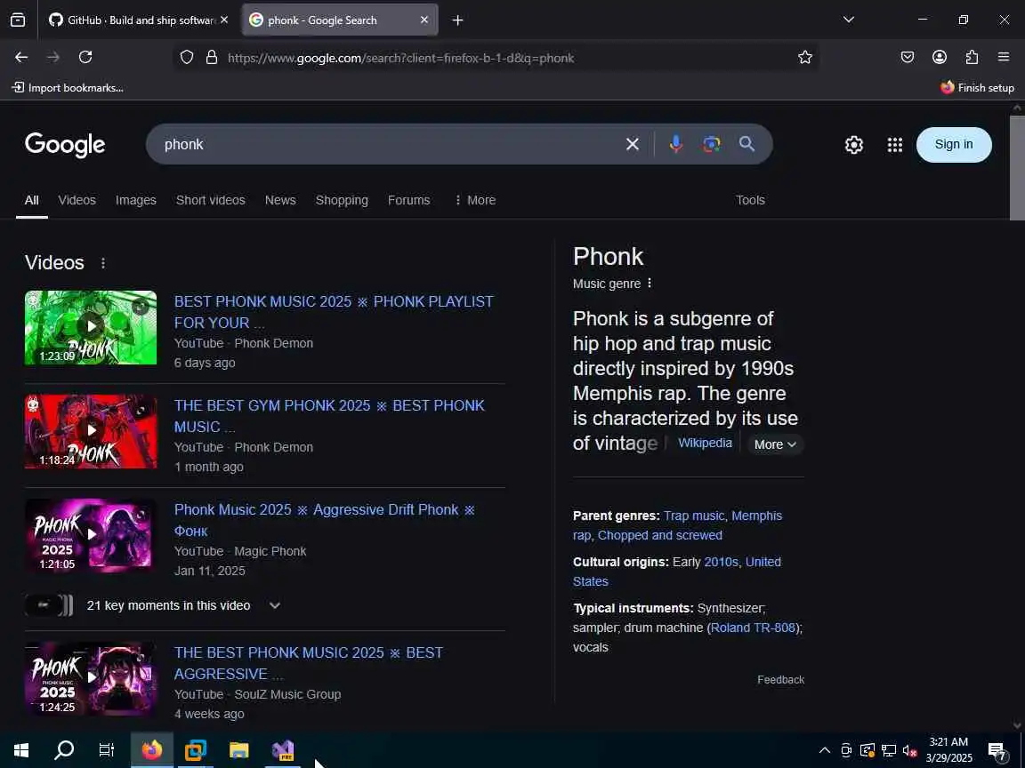This screenshot has width=1025, height=768.
Task: Go back with the browser back arrow
Action: [21, 58]
